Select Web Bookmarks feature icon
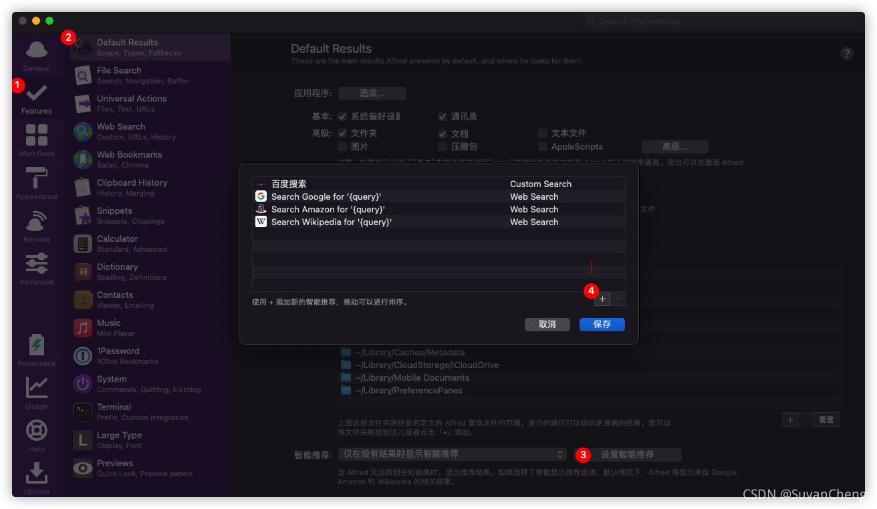Screen dimensions: 877x509 pyautogui.click(x=83, y=160)
